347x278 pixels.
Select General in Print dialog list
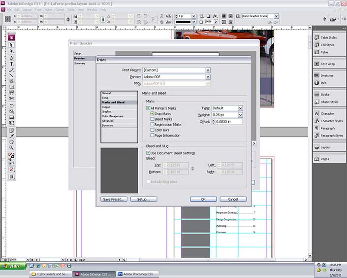tap(119, 93)
